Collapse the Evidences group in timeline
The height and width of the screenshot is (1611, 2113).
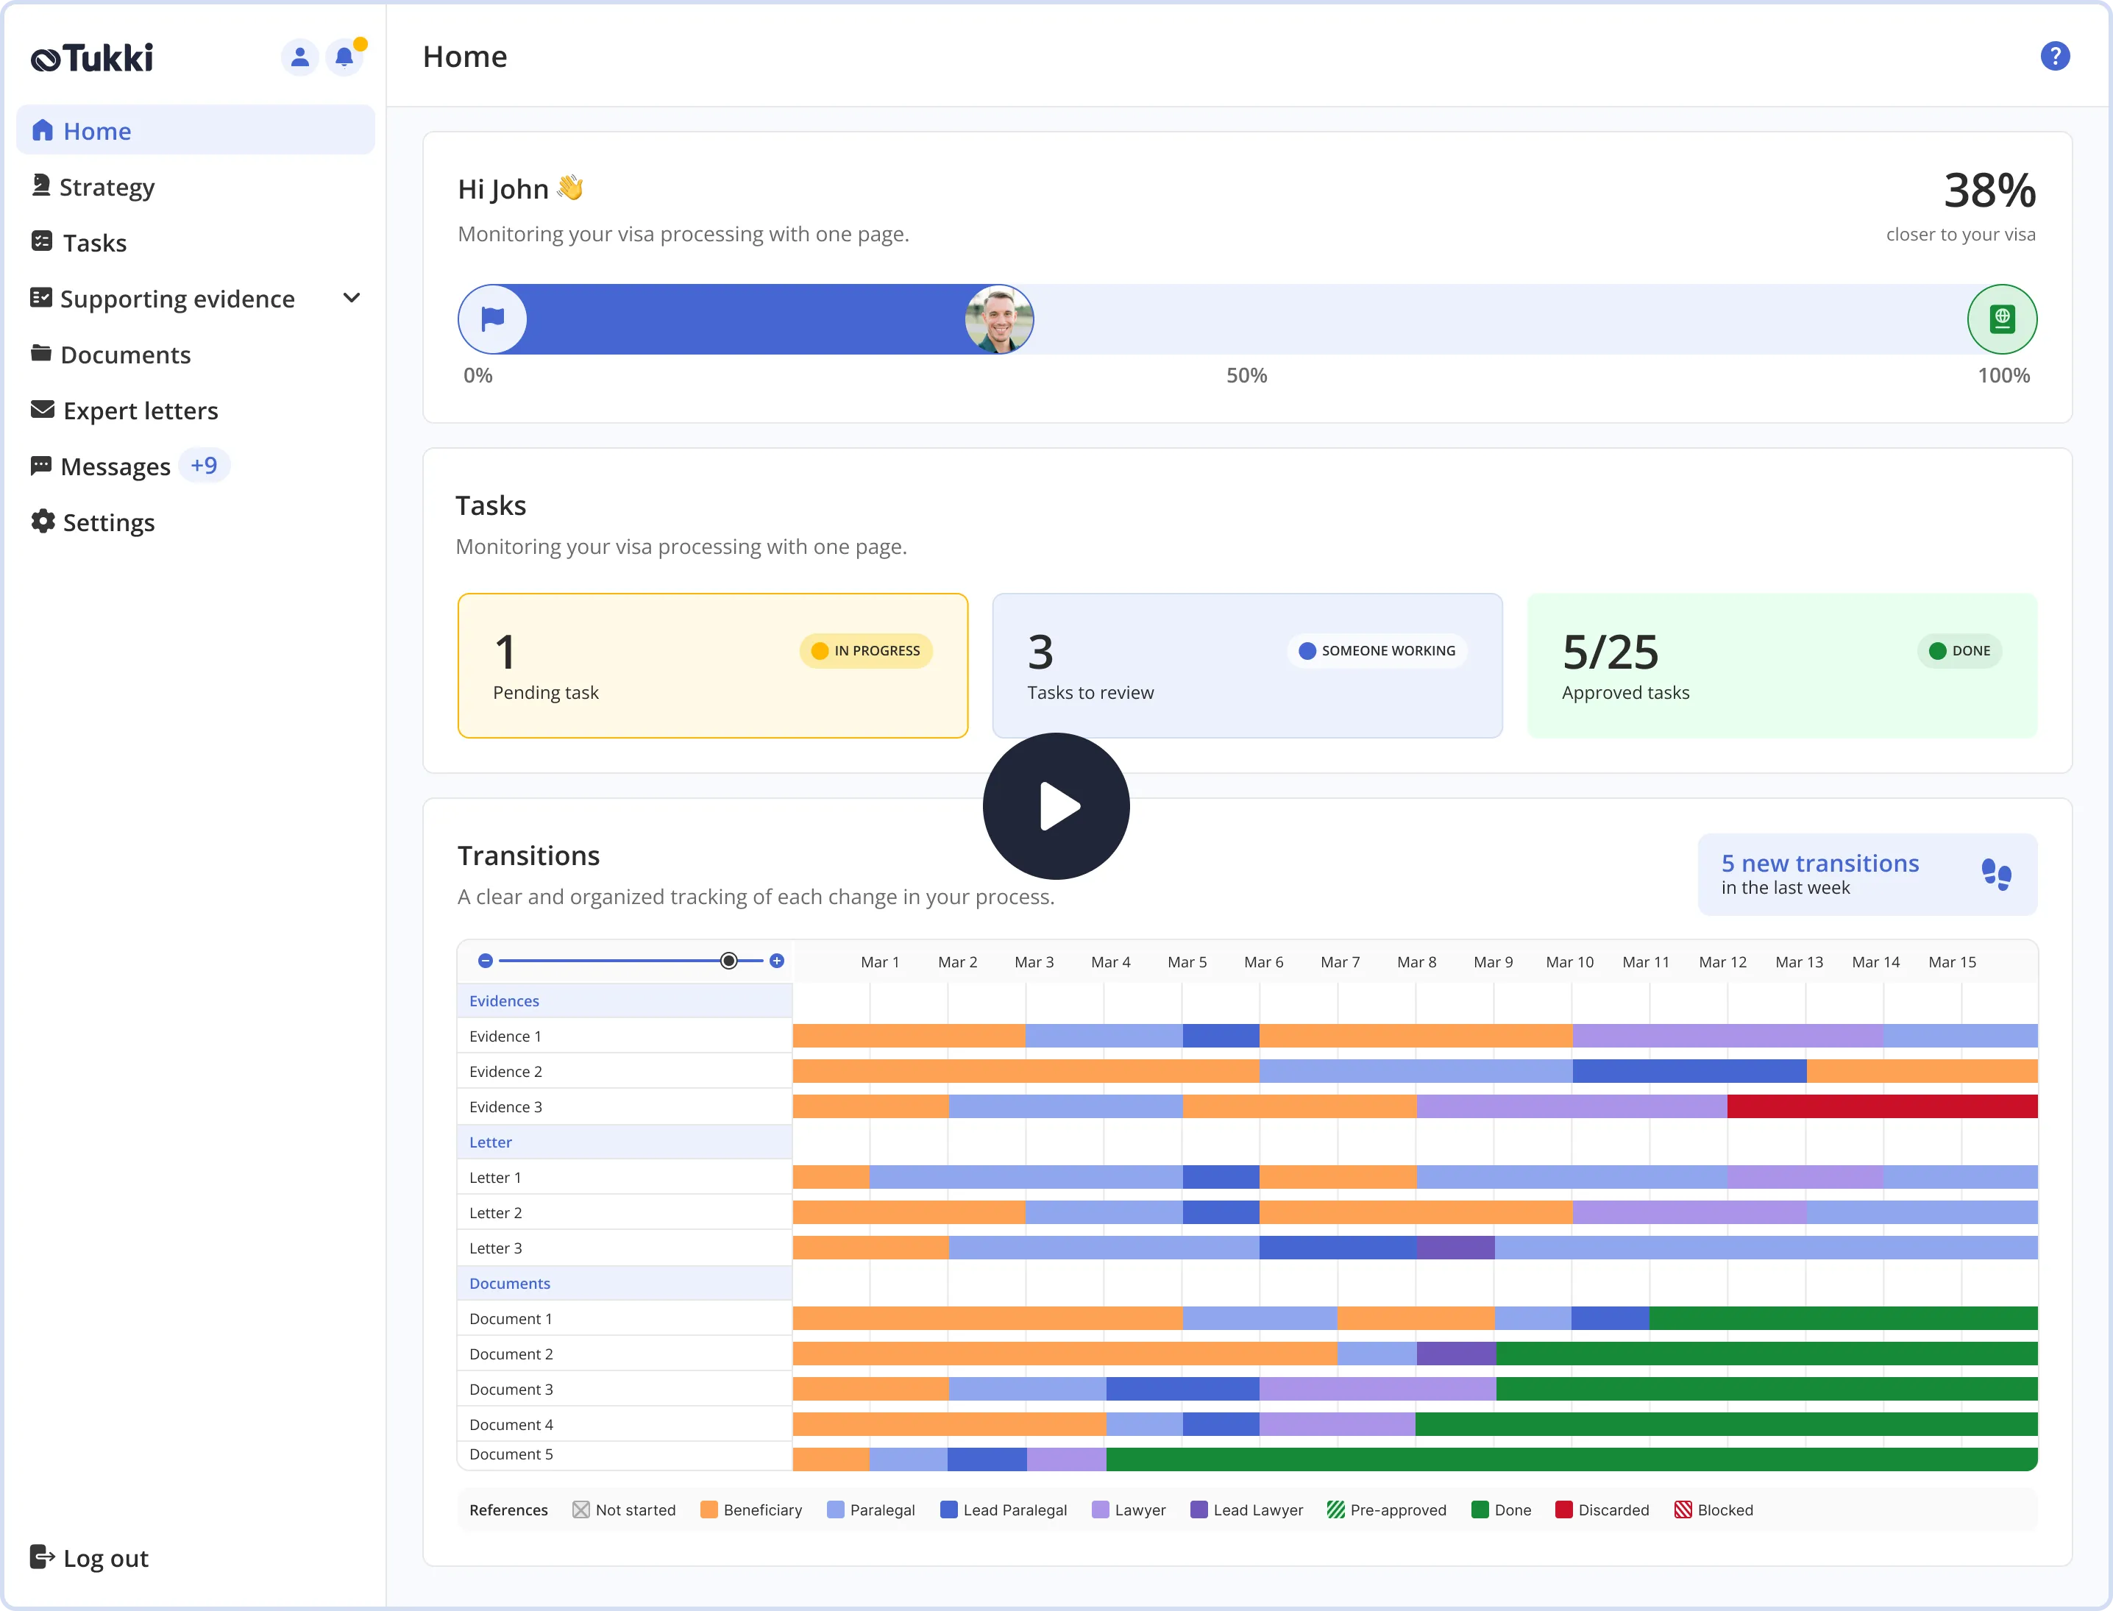505,1001
